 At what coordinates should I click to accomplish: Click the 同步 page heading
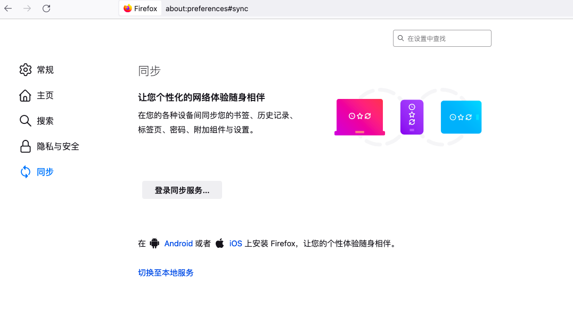pos(149,71)
